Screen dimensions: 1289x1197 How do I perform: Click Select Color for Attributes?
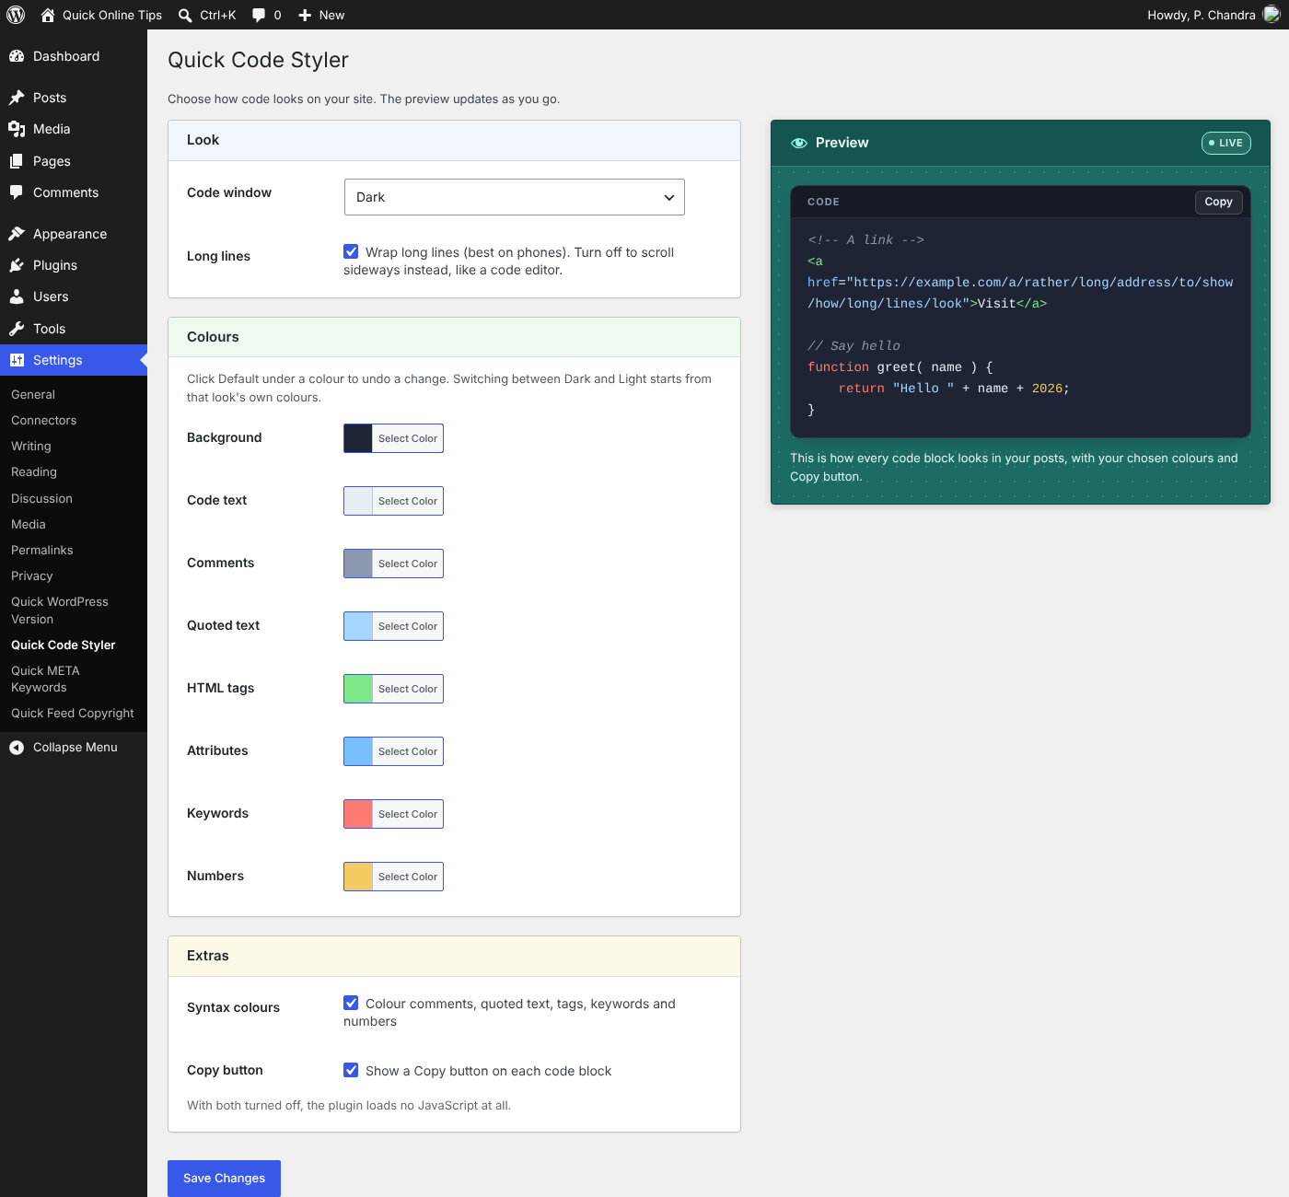[408, 751]
